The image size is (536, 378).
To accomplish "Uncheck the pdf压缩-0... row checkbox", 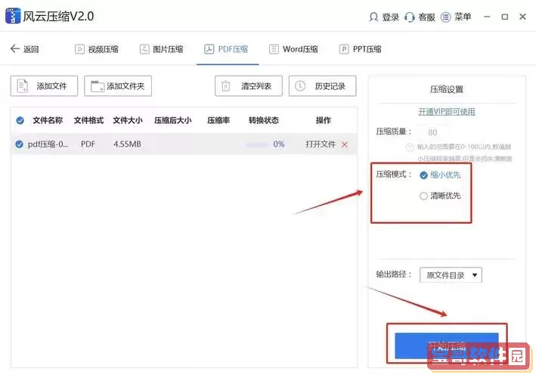I will [x=19, y=144].
